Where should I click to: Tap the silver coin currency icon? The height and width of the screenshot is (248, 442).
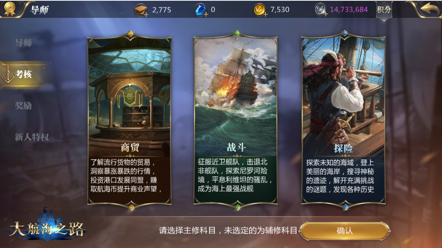(x=320, y=10)
